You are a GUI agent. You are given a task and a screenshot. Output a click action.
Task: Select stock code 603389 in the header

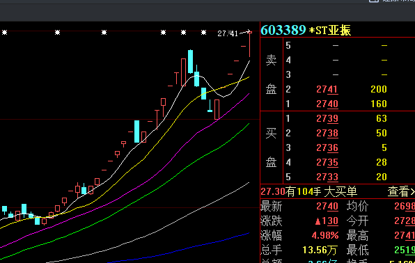pyautogui.click(x=283, y=30)
